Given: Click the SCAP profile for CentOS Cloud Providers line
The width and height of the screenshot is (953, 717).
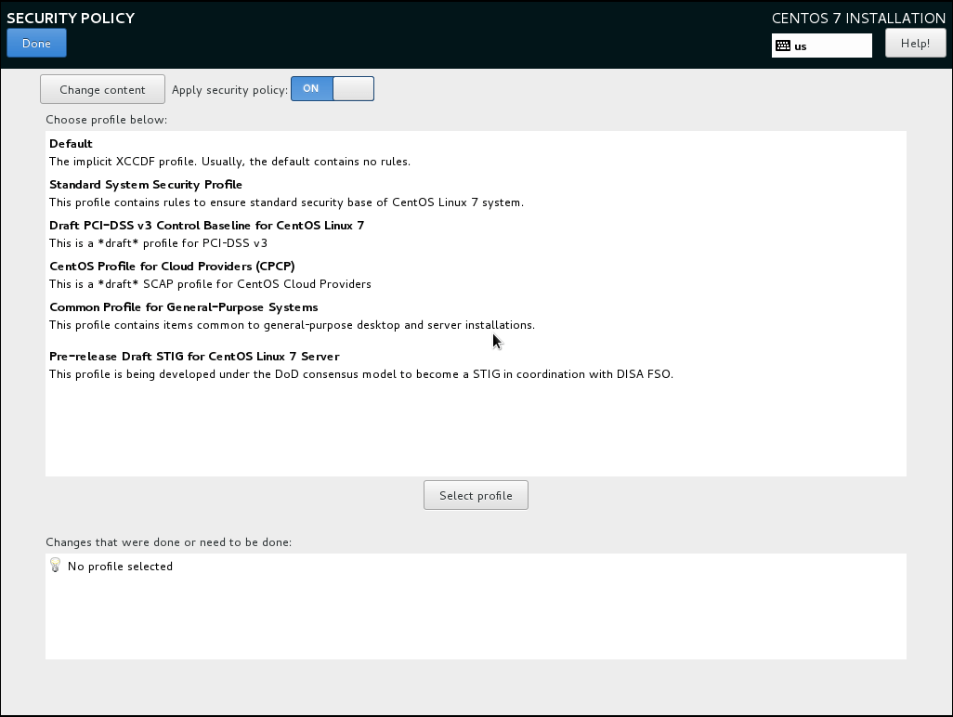Looking at the screenshot, I should (210, 284).
